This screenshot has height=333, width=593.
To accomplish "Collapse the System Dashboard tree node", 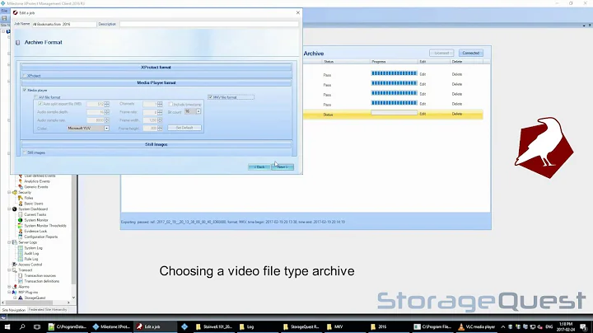I will point(9,209).
